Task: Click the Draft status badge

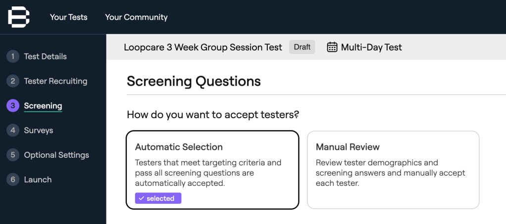Action: (x=302, y=47)
